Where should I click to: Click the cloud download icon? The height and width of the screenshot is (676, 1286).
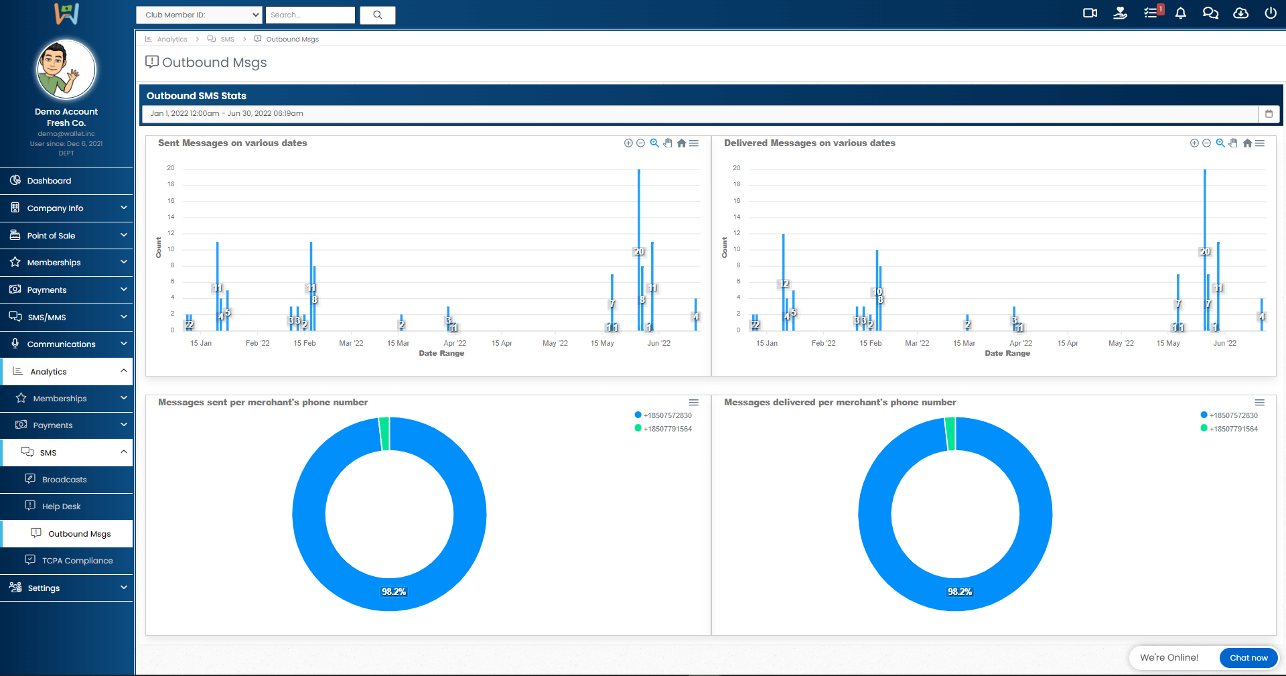1240,13
